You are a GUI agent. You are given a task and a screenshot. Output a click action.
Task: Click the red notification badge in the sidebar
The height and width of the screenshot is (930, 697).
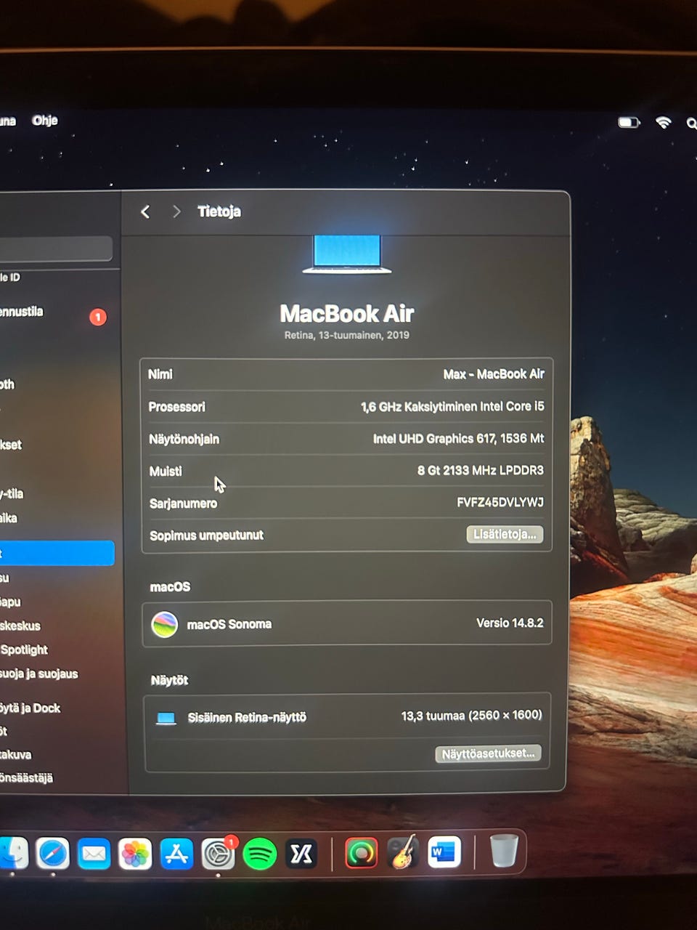pos(98,317)
